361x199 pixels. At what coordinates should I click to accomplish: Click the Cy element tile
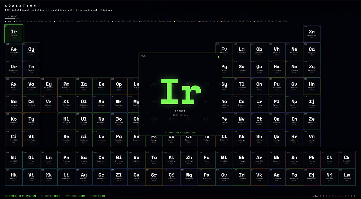pyautogui.click(x=31, y=51)
